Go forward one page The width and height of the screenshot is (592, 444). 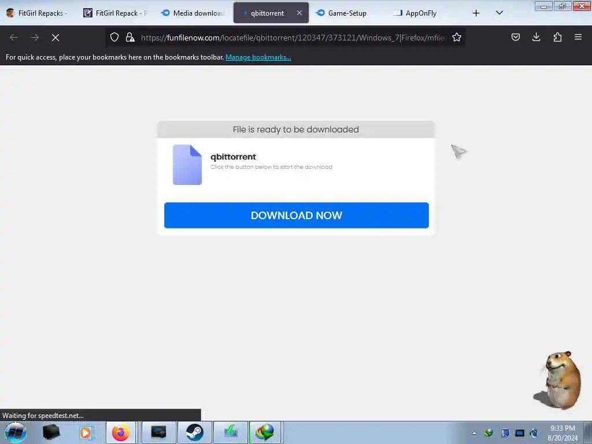[x=35, y=38]
